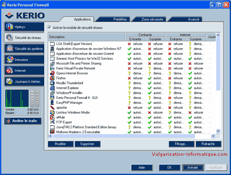Select the Generic Host Process for Win32 Services row
231x175 pixels.
pyautogui.click(x=132, y=59)
